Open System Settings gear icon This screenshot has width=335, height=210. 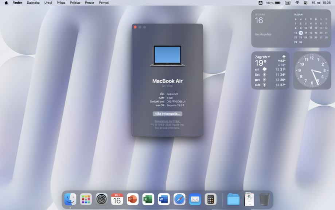(102, 199)
